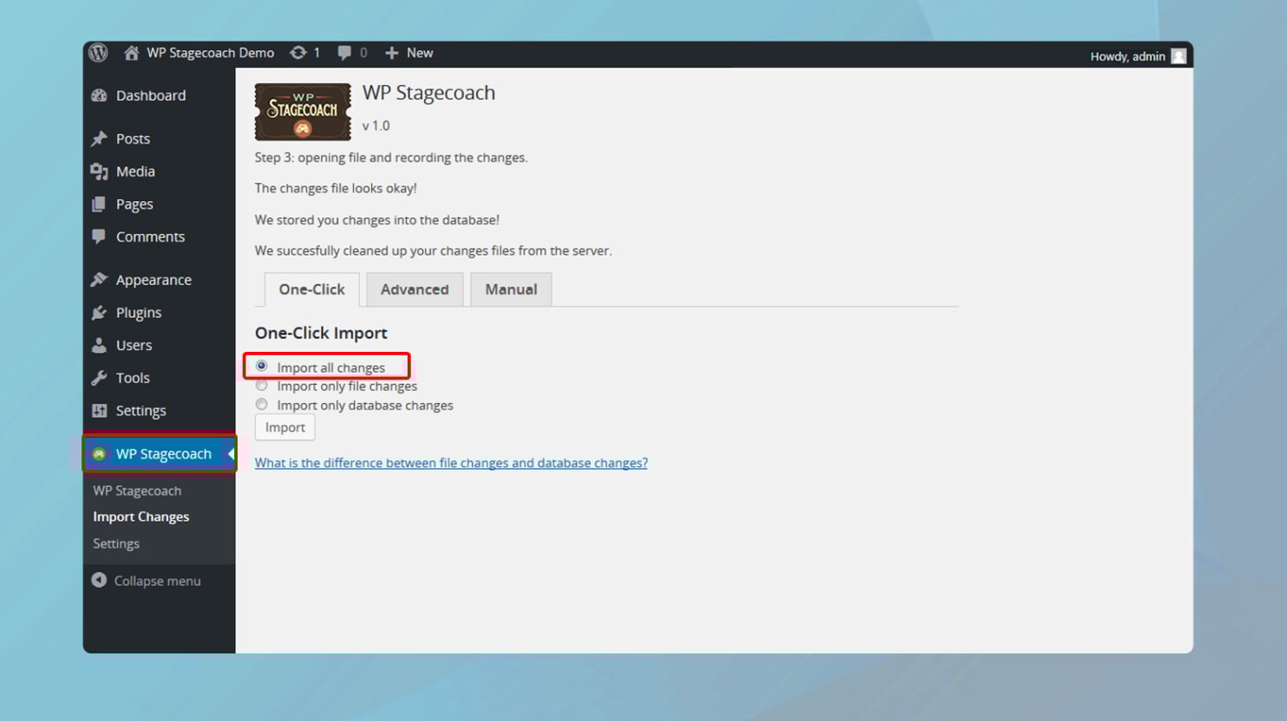
Task: Open the Manual tab
Action: (511, 289)
